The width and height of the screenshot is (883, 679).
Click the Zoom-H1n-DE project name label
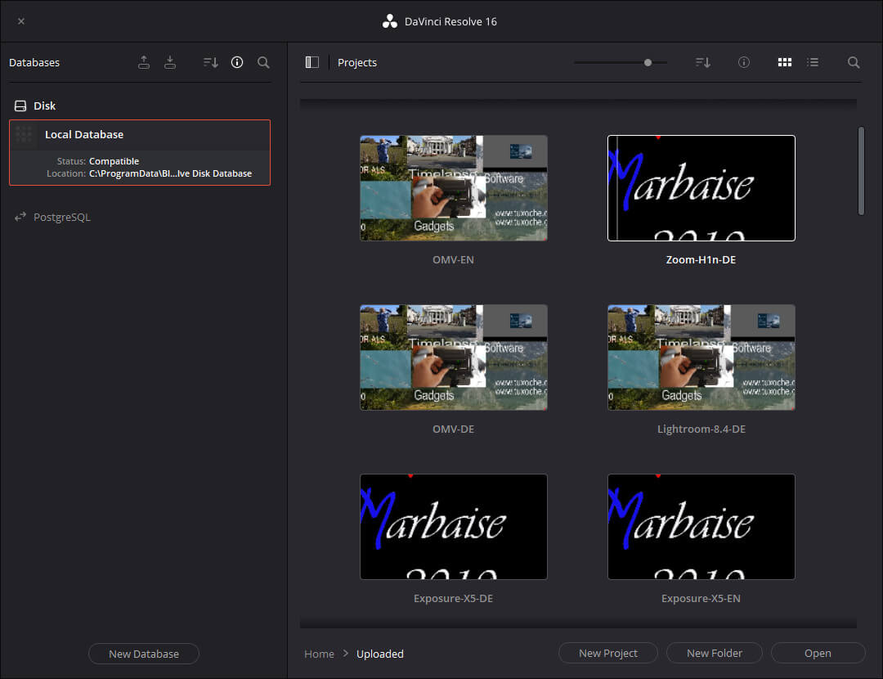(701, 260)
